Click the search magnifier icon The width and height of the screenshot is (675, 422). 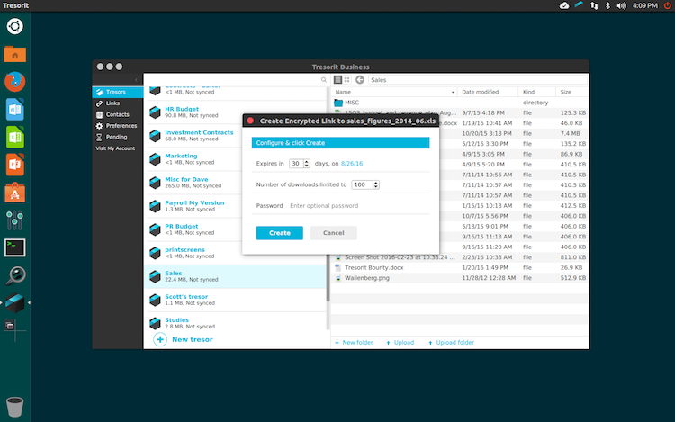tap(324, 80)
